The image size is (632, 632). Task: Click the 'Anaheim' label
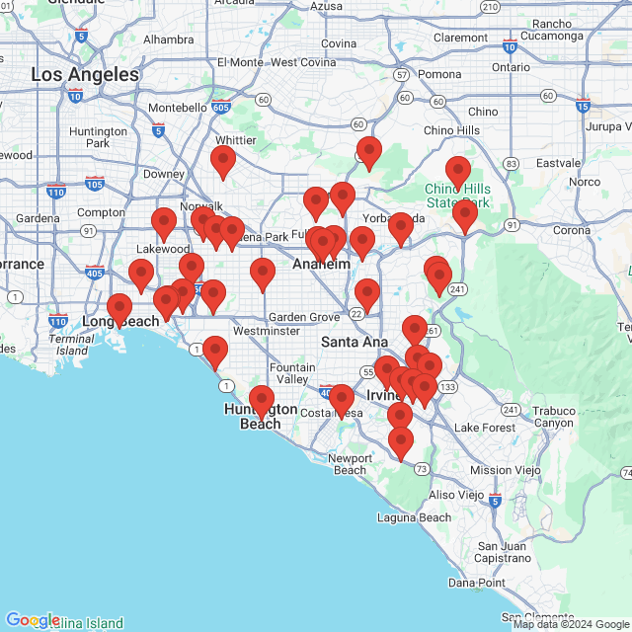pyautogui.click(x=321, y=264)
